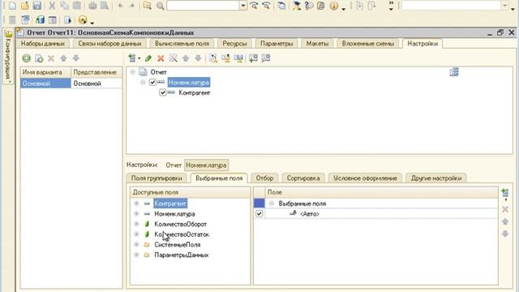This screenshot has width=519, height=292.
Task: Click the red Delete structure element icon
Action: click(x=161, y=58)
